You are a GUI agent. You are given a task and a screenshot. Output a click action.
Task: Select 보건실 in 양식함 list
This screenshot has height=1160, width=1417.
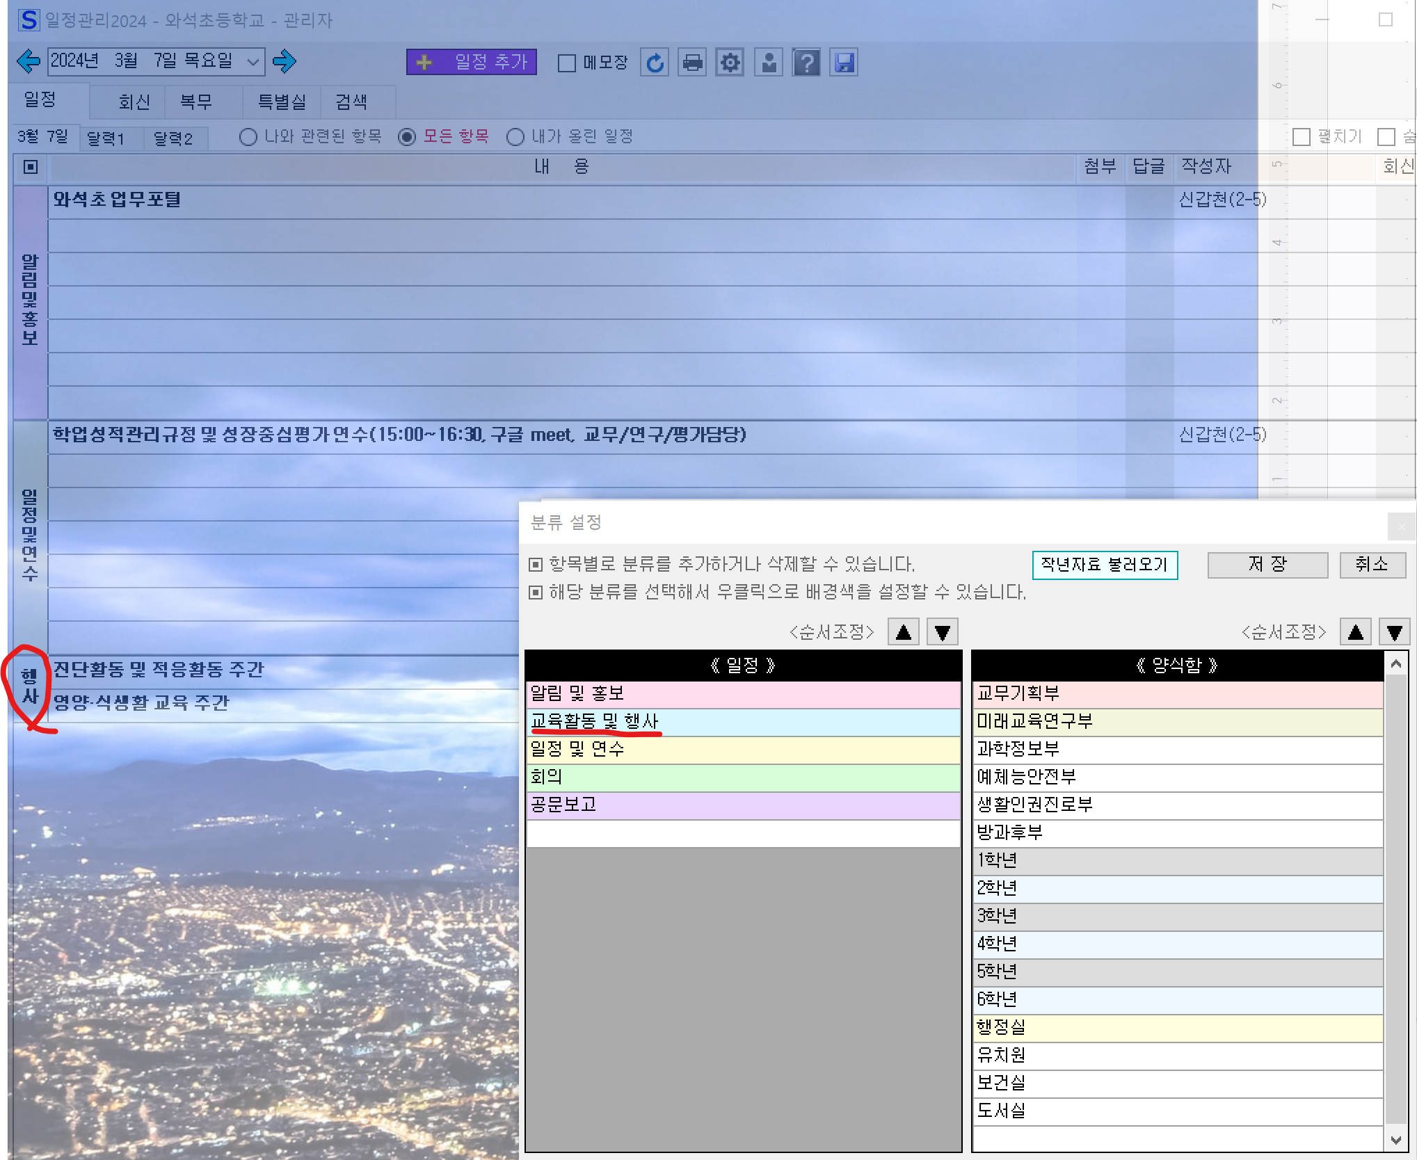click(x=1178, y=1084)
